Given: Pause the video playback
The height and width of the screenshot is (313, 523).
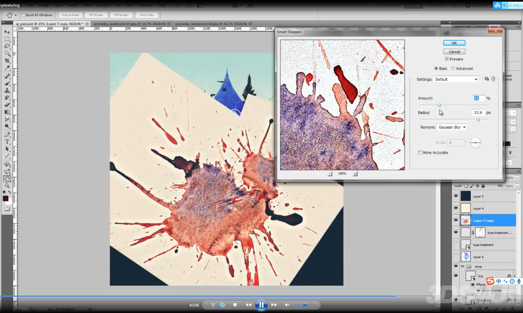Looking at the screenshot, I should (261, 305).
